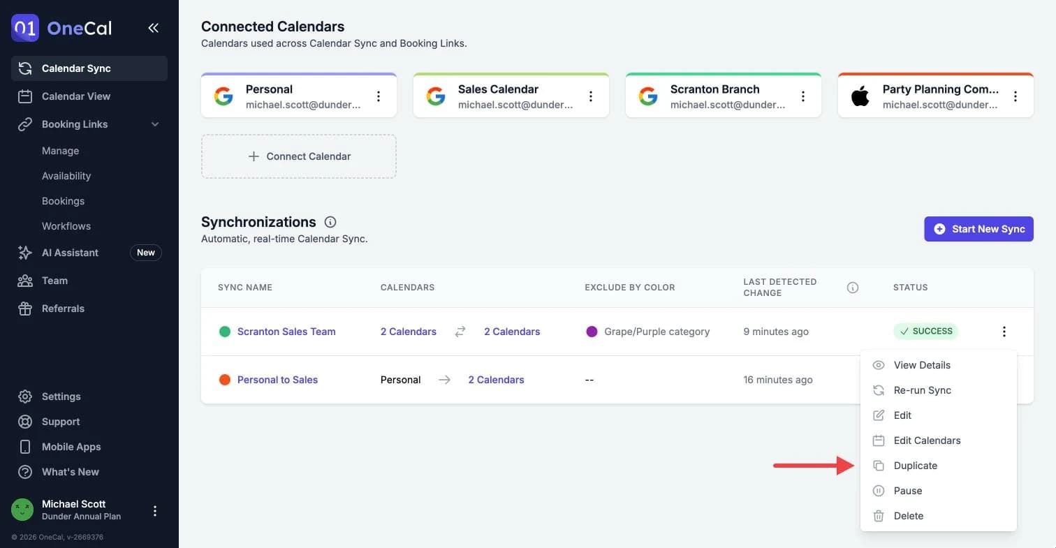Image resolution: width=1056 pixels, height=548 pixels.
Task: Open Mobile Apps in the sidebar
Action: pyautogui.click(x=89, y=447)
